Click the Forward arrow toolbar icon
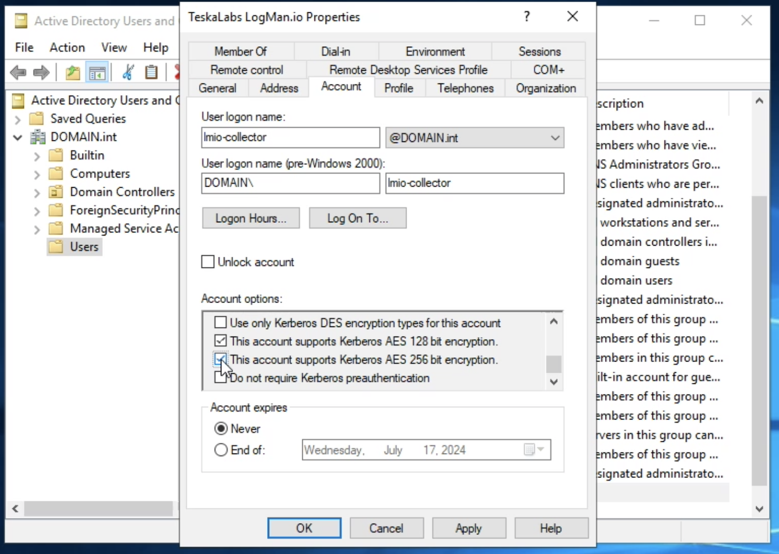 click(x=41, y=72)
